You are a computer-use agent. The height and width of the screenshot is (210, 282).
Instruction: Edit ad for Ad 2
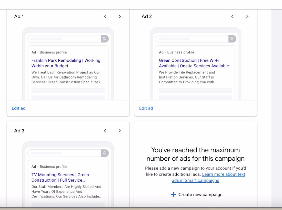pos(146,108)
